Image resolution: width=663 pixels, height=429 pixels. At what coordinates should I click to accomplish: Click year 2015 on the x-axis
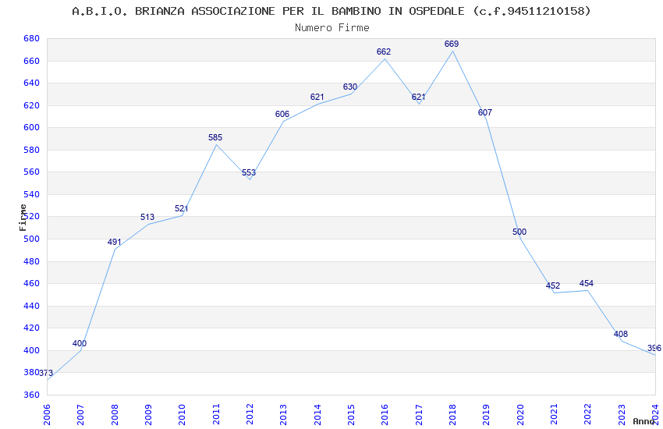tap(351, 414)
